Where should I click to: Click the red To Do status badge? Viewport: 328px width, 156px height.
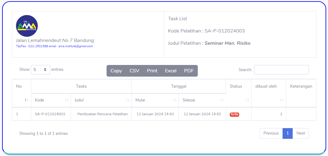[234, 114]
